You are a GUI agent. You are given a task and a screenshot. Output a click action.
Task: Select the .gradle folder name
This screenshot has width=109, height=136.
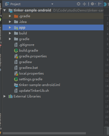point(24,16)
